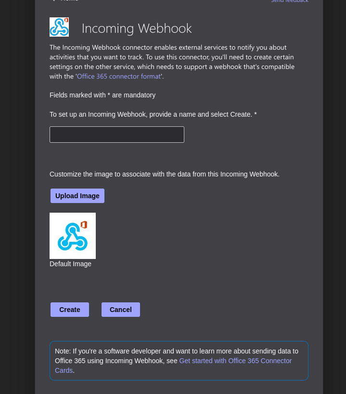Cancel the webhook setup
The width and height of the screenshot is (346, 394).
[121, 310]
